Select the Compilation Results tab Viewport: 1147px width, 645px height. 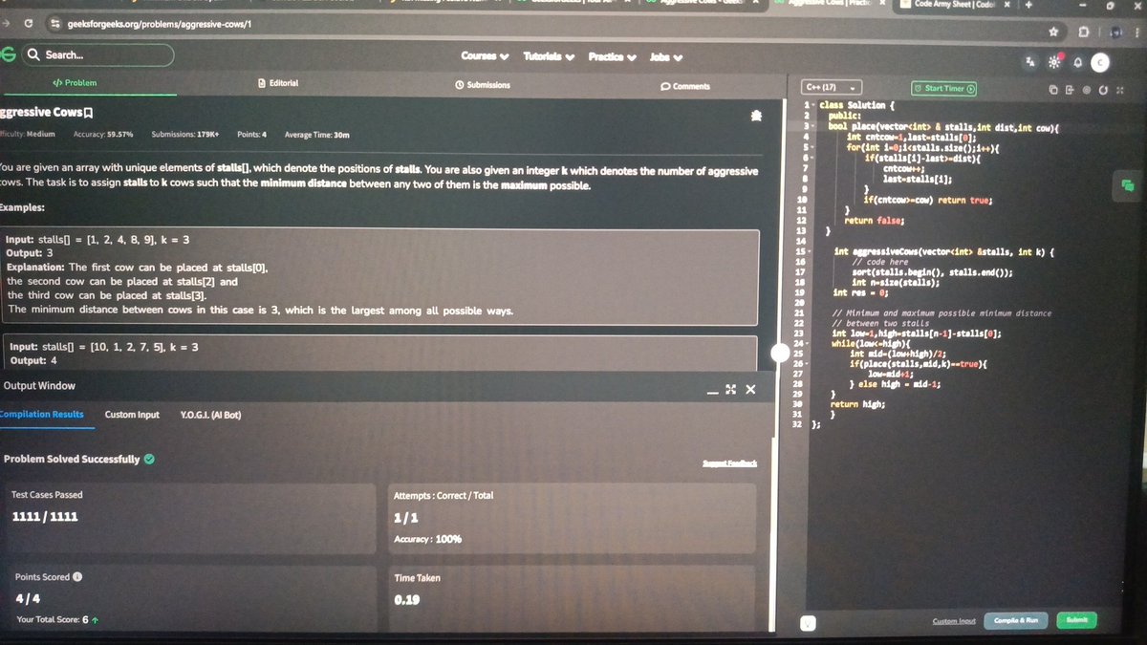[x=41, y=414]
